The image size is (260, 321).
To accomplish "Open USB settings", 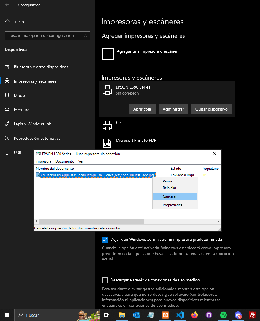I will tap(17, 152).
